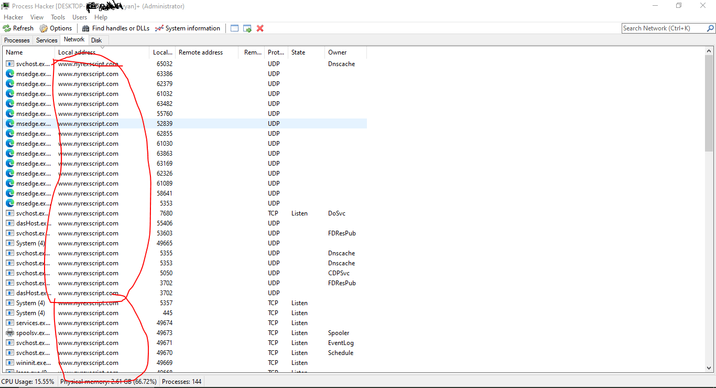Select DoSvc owner cell in port 7680 row
The width and height of the screenshot is (716, 388).
click(337, 213)
